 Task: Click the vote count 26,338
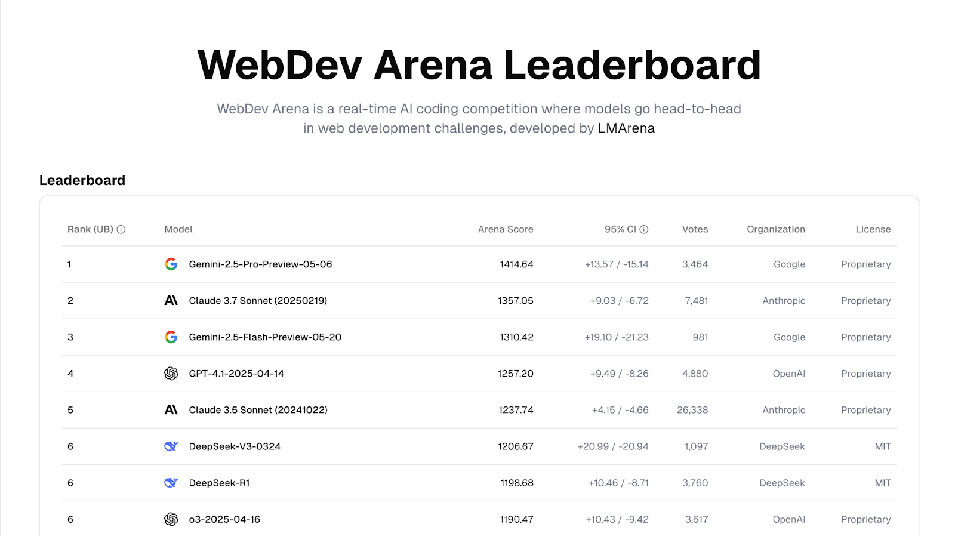coord(692,410)
